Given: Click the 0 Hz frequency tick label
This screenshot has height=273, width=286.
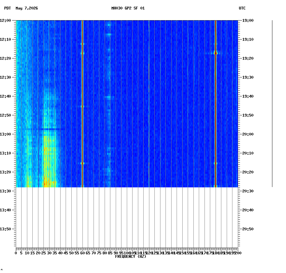Looking at the screenshot, I should pos(16,253).
